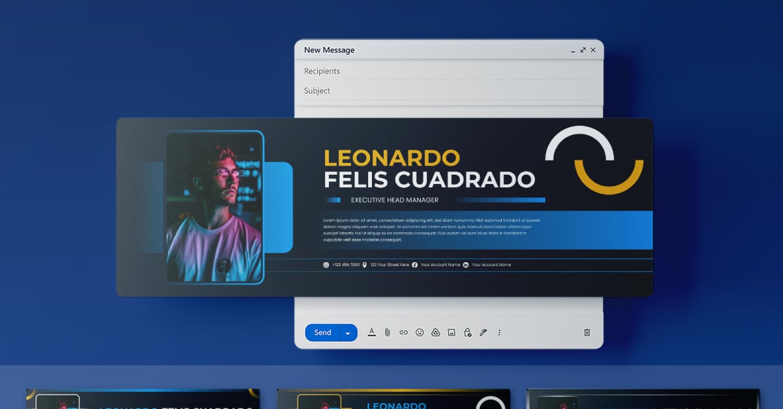Select the phone number +123 456 7890
The width and height of the screenshot is (783, 409).
pyautogui.click(x=346, y=265)
